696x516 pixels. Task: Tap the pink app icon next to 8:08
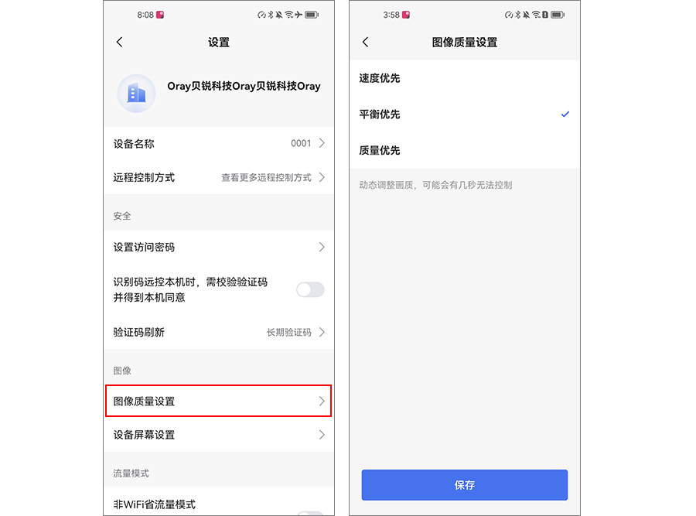(x=160, y=15)
